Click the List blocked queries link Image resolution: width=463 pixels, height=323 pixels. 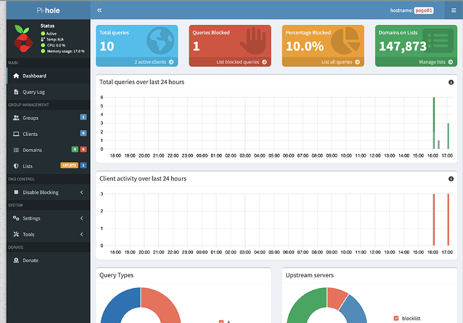coord(230,62)
